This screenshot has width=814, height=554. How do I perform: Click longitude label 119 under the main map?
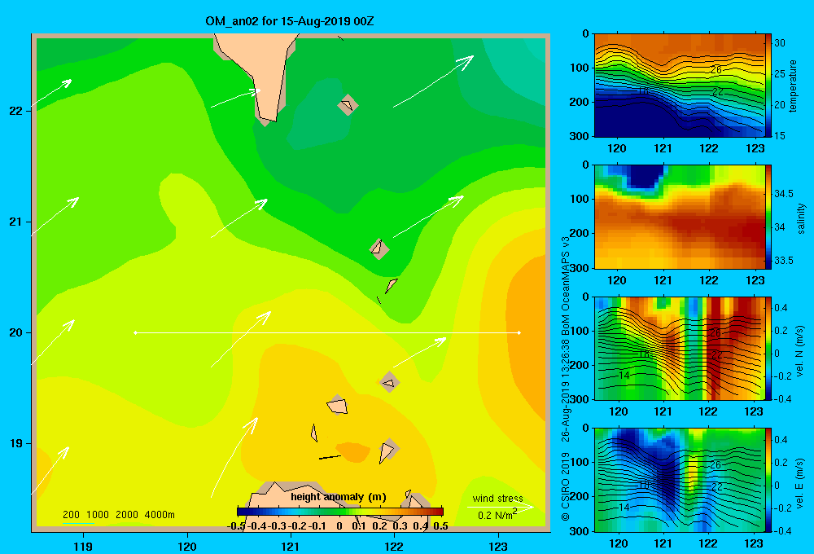(x=84, y=546)
